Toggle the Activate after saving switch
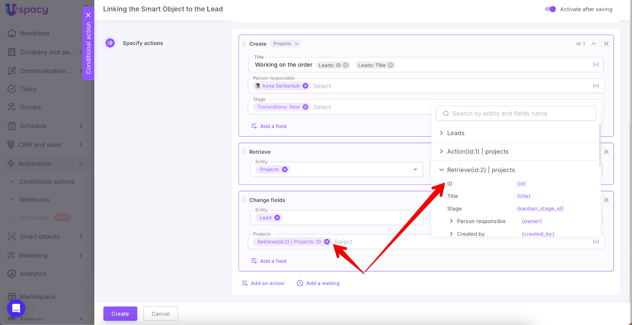Screen dimensions: 632x325 coord(550,9)
